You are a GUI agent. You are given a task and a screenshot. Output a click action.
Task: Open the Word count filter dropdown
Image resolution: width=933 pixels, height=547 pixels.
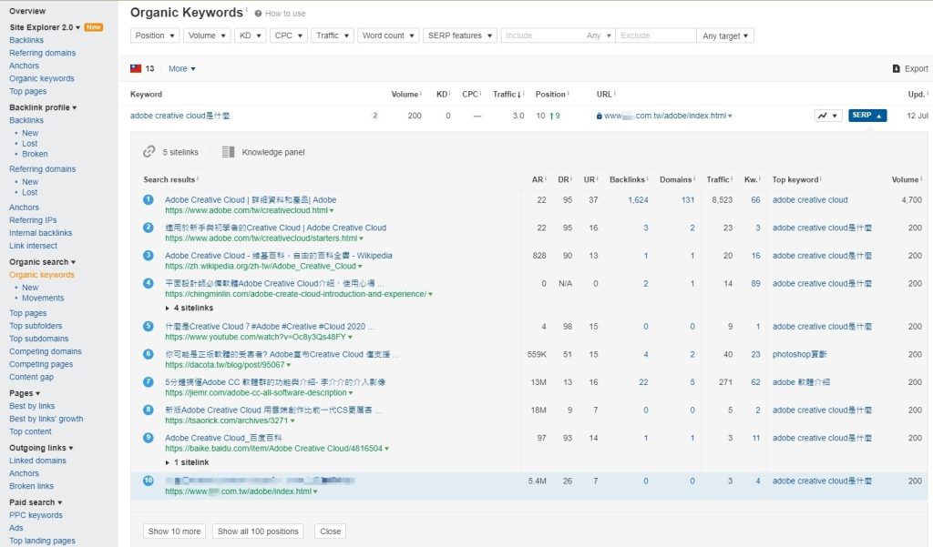pos(388,35)
